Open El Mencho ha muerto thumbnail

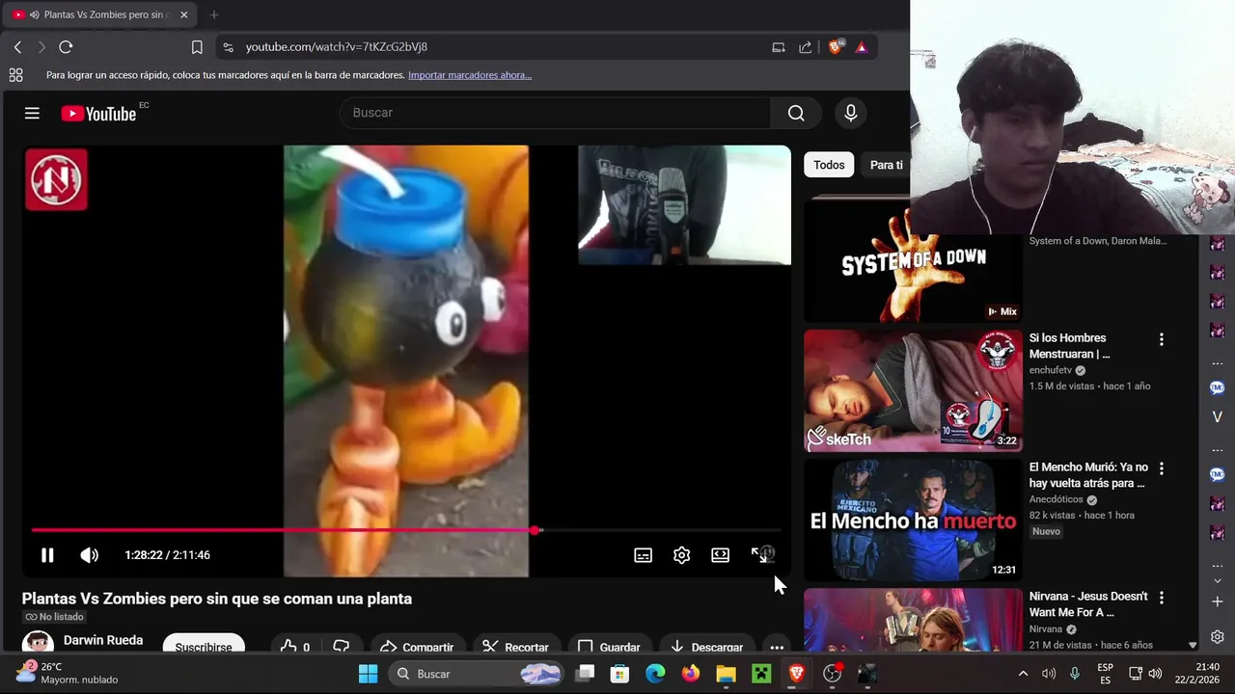point(913,520)
